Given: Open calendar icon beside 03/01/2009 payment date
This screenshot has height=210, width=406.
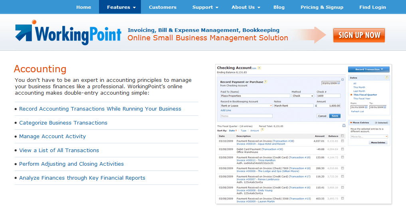Looking at the screenshot, I should [x=339, y=83].
